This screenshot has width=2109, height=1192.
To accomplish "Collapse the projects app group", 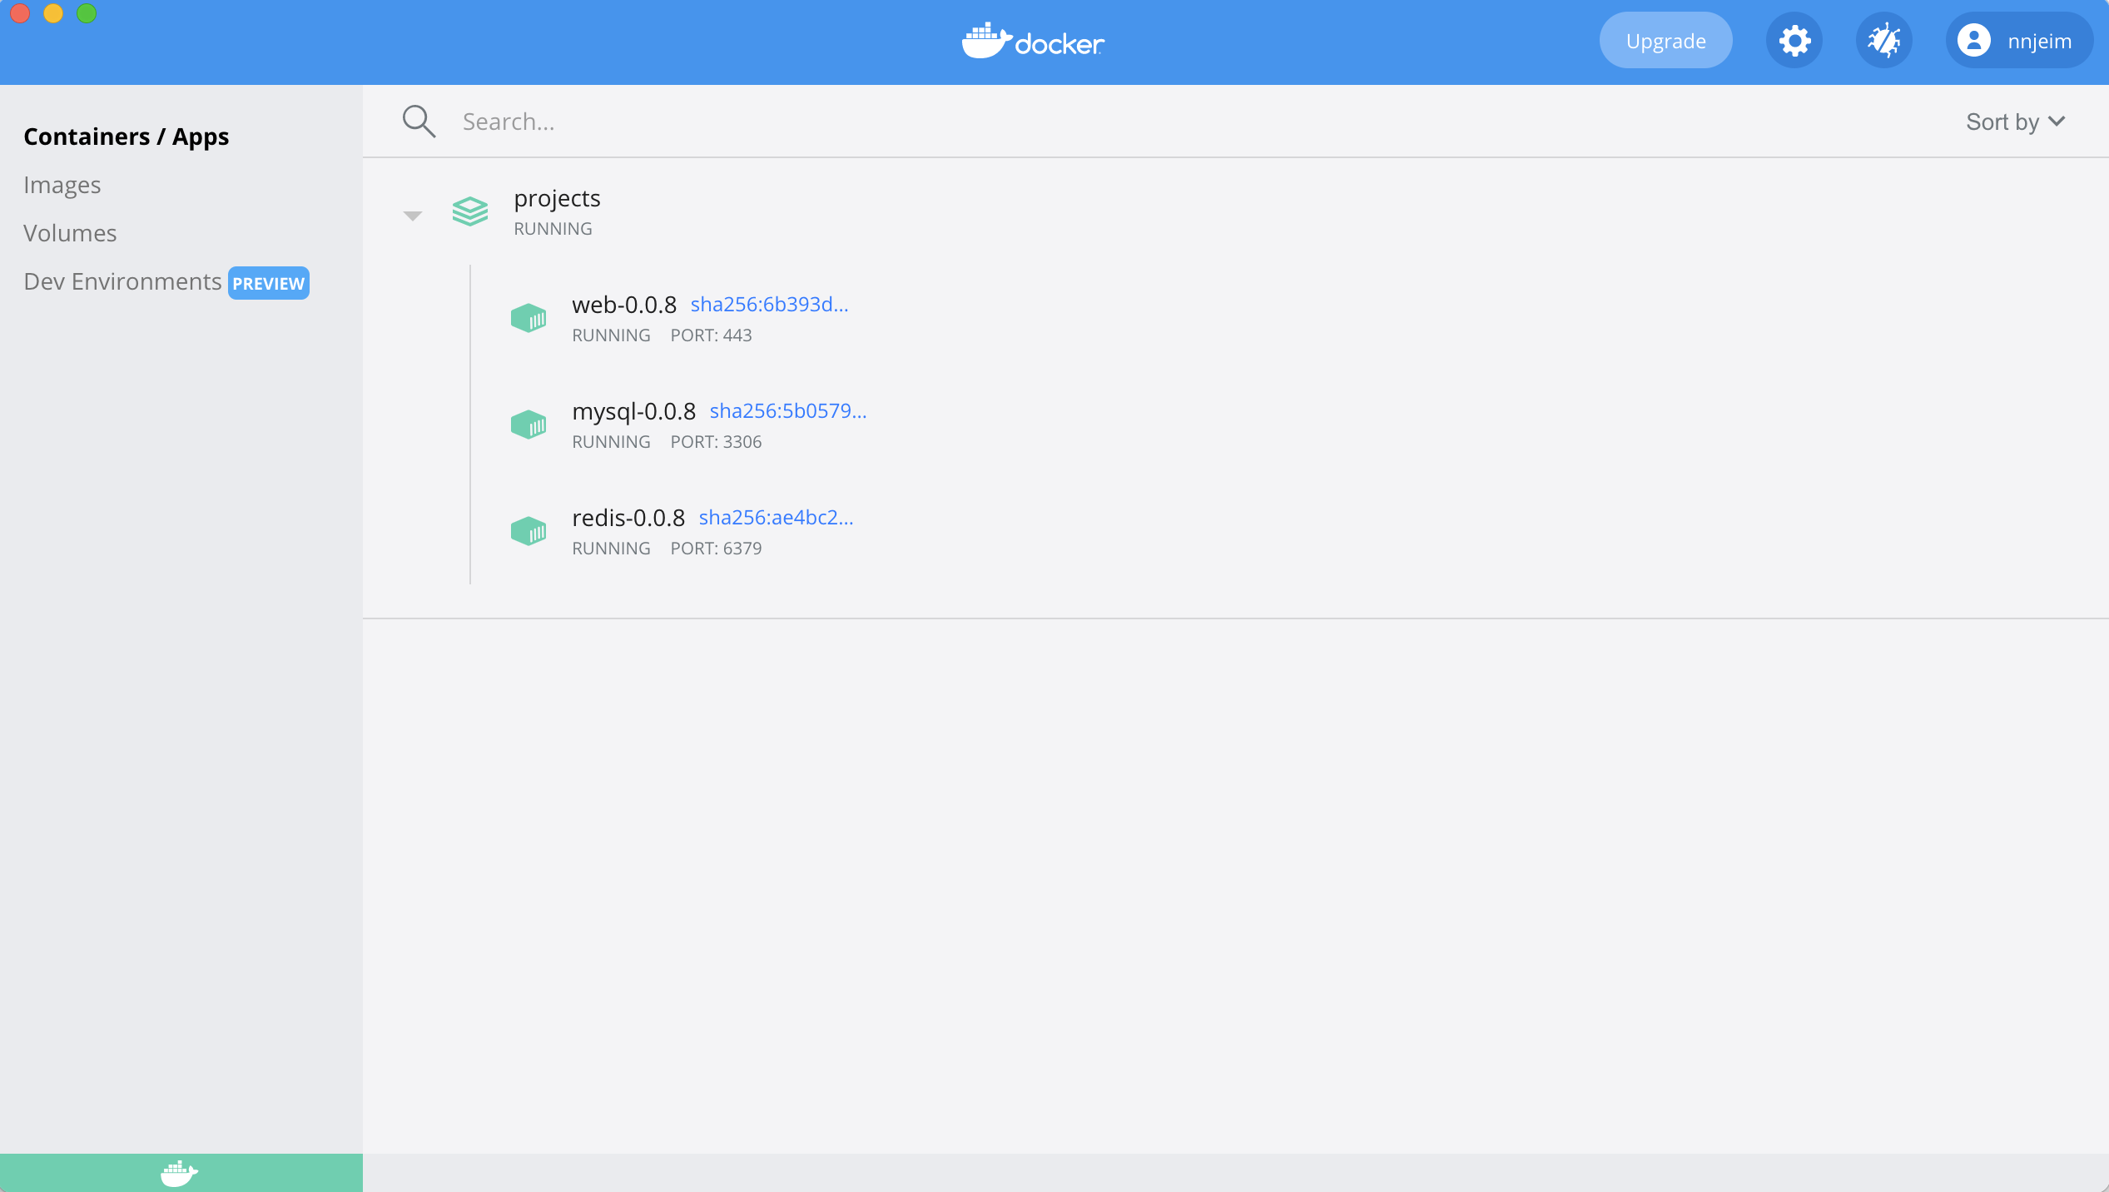I will [x=413, y=216].
